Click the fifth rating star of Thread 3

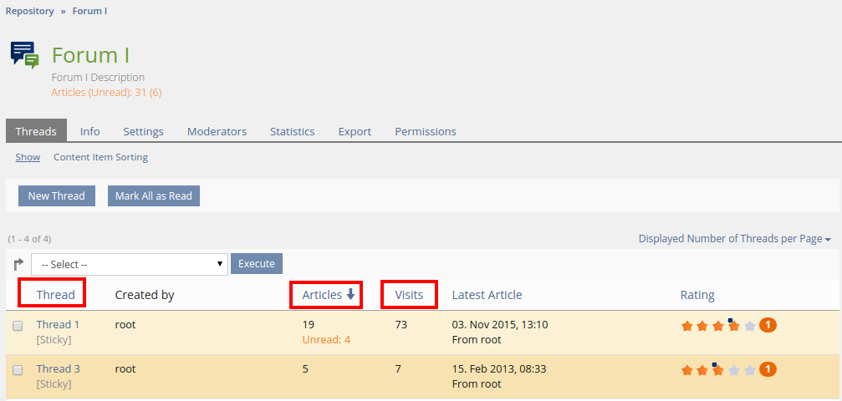(x=750, y=369)
